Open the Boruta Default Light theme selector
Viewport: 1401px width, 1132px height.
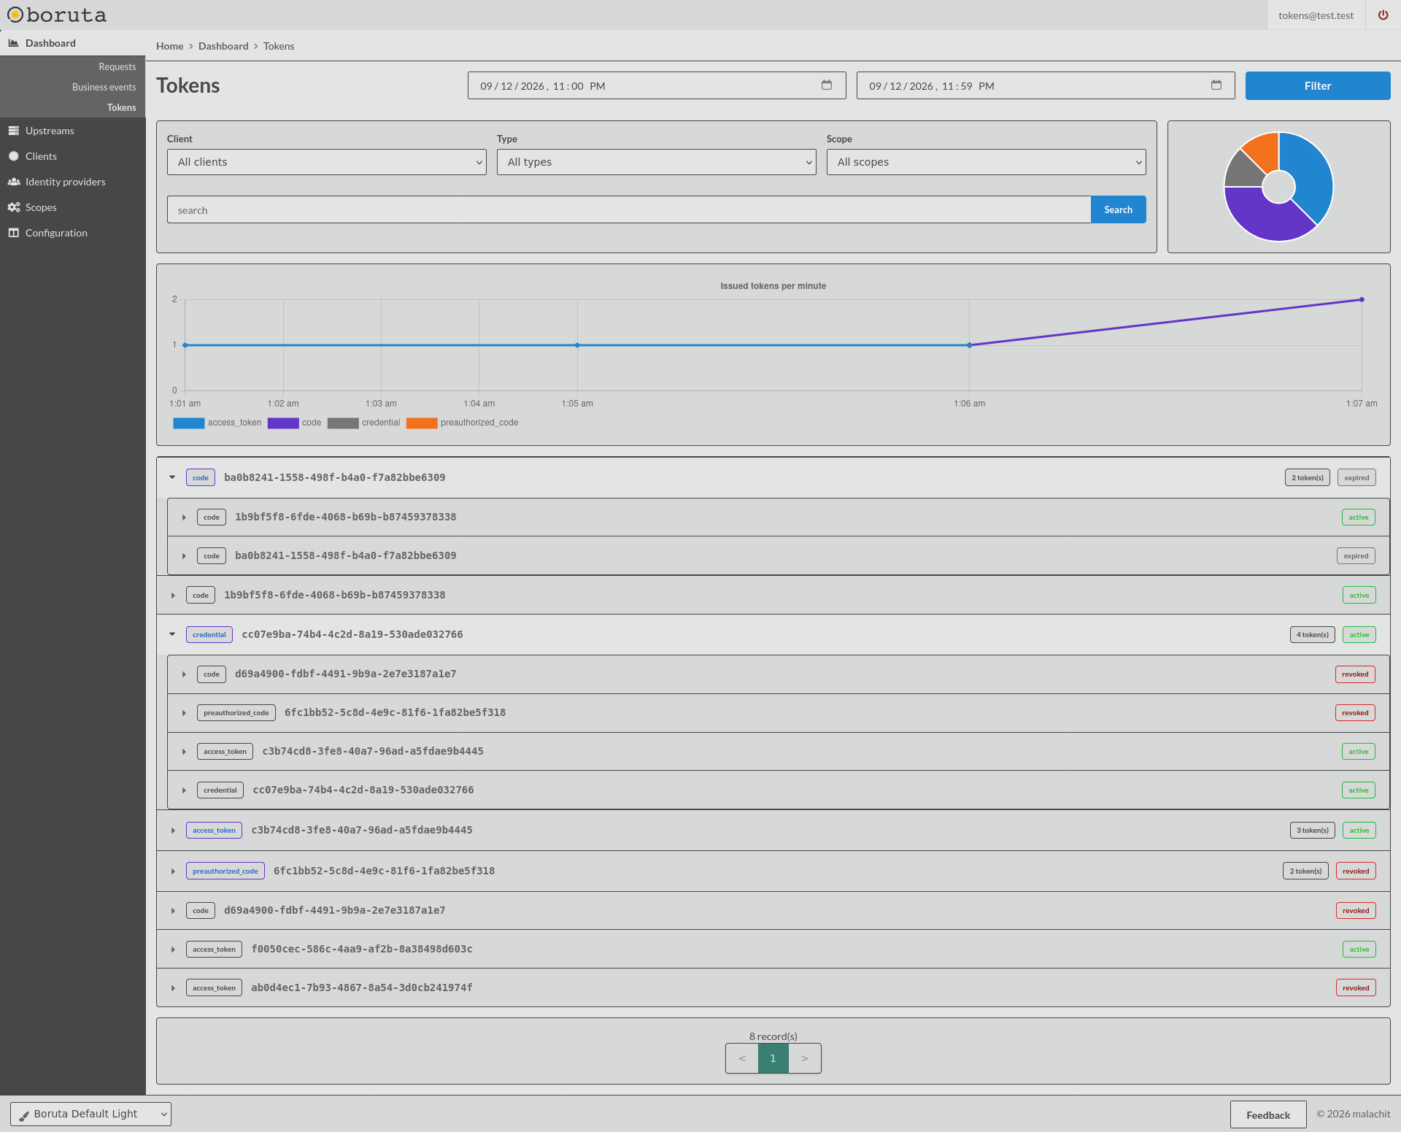pyautogui.click(x=90, y=1114)
